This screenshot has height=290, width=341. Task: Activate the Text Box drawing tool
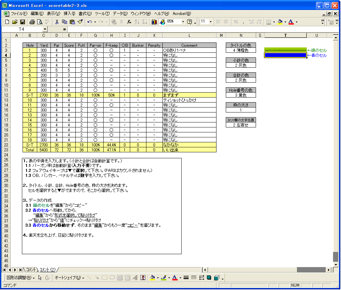click(119, 277)
